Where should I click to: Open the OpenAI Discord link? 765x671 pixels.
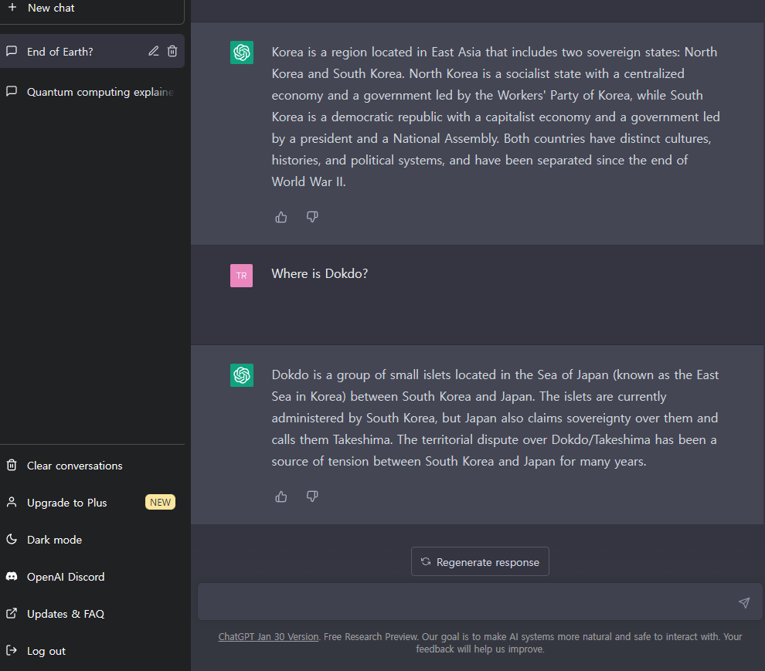pos(92,576)
